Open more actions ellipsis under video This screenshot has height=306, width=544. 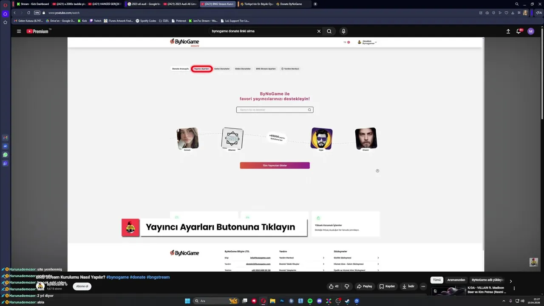coord(423,286)
